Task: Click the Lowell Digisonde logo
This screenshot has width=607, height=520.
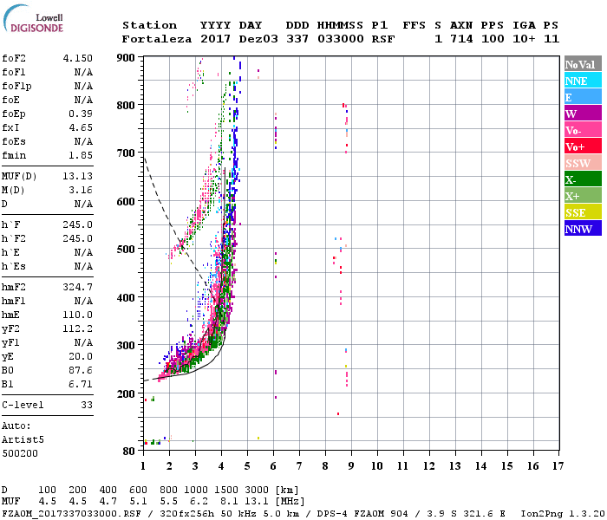Action: point(33,18)
